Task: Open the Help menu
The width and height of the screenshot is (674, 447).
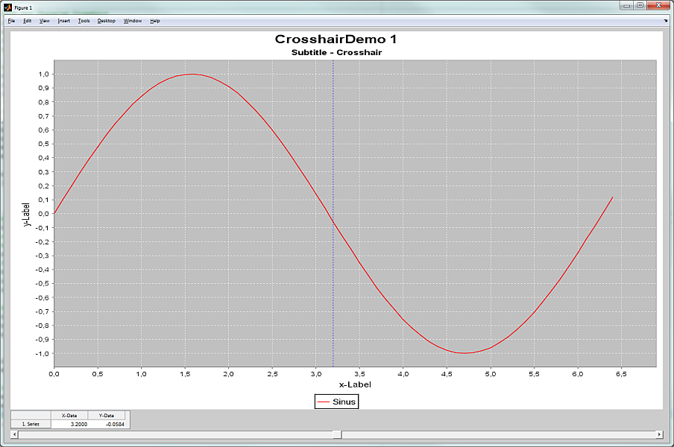Action: coord(155,21)
